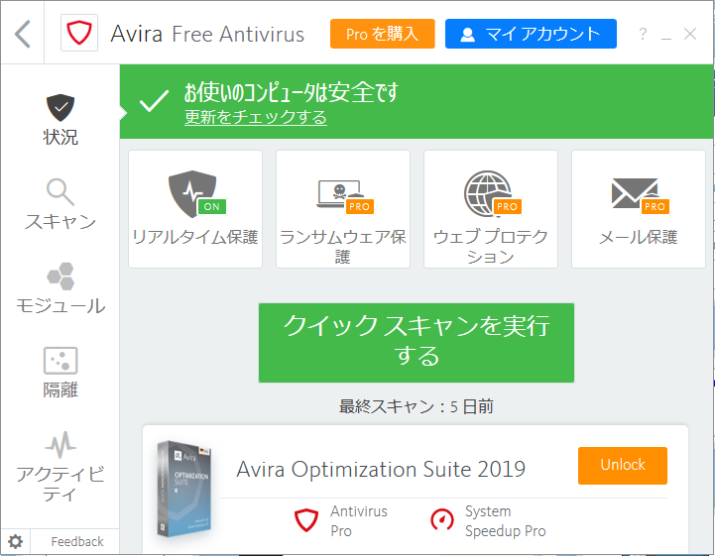Open the modules (モジュール) hexagon section
This screenshot has height=556, width=715.
[x=60, y=288]
